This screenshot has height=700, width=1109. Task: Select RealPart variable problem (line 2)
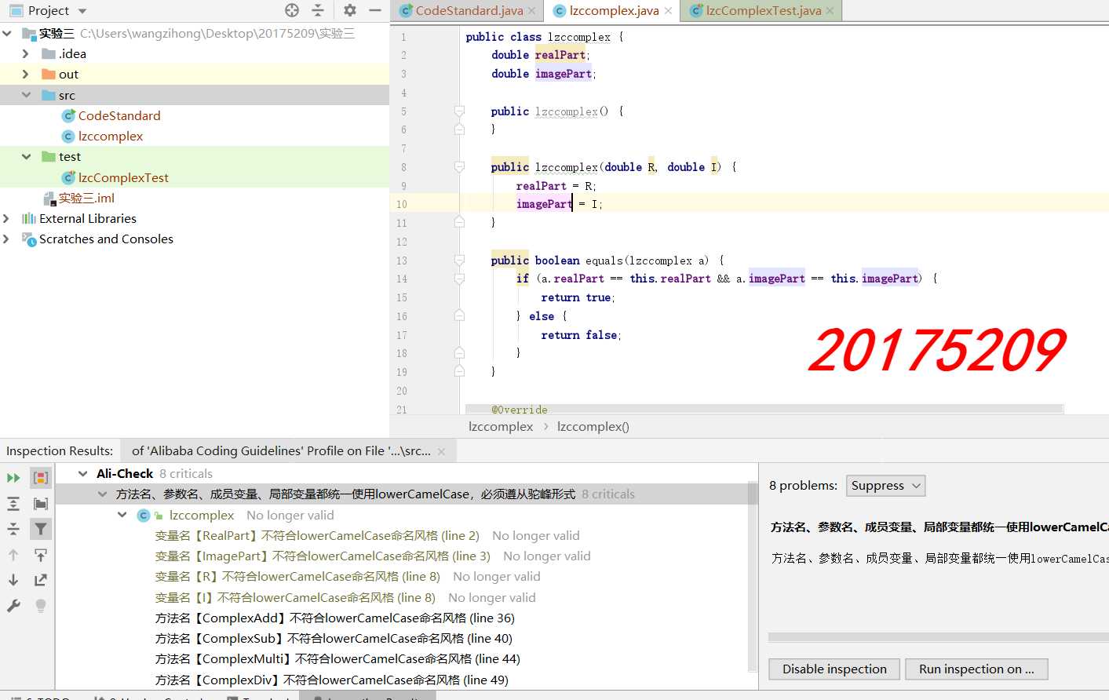[x=317, y=536]
